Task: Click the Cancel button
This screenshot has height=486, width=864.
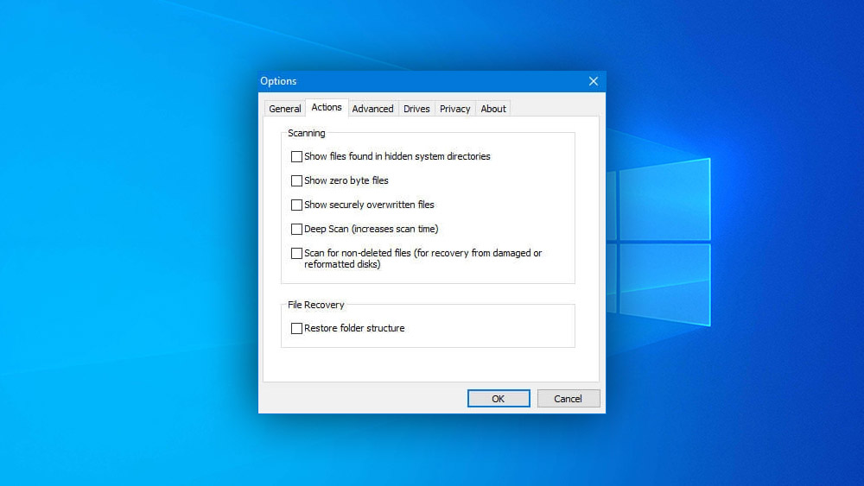Action: [569, 399]
